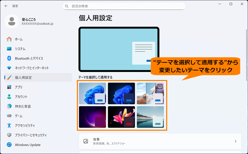The image size is (248, 154).
Task: Click the desktop preview image
Action: [119, 49]
